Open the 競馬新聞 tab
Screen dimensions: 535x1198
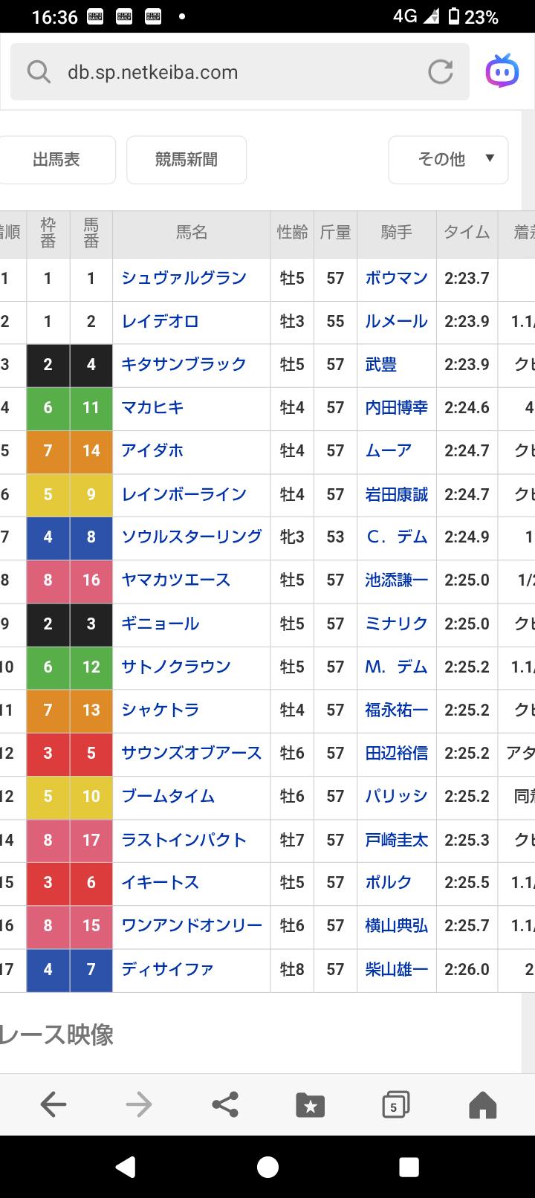point(187,159)
